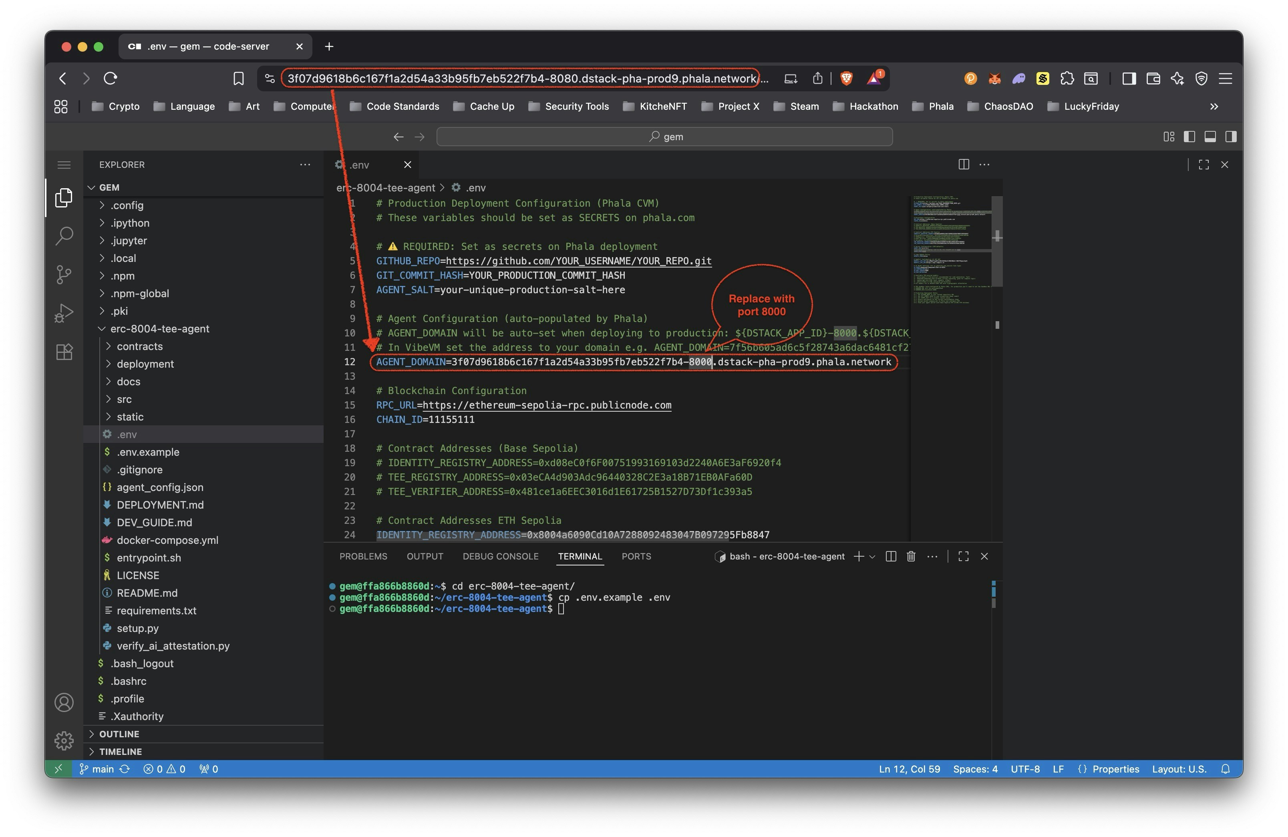This screenshot has height=837, width=1288.
Task: Open docker-compose.yml in explorer
Action: [x=167, y=540]
